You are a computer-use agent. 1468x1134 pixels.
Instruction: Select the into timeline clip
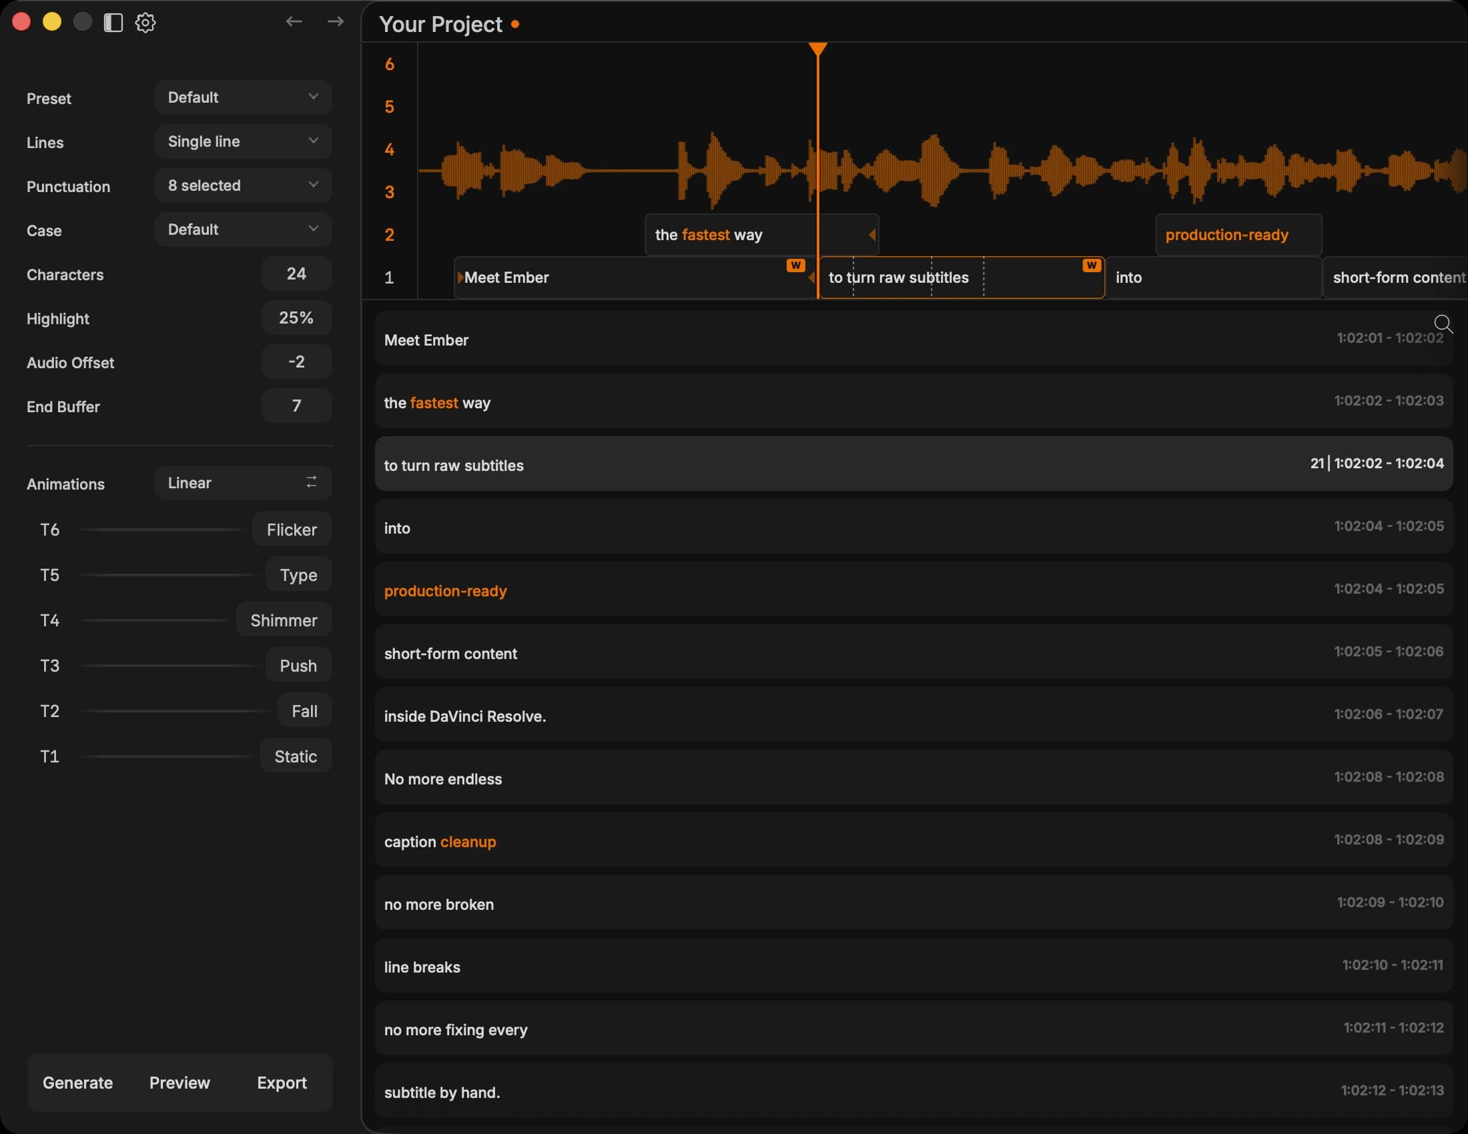point(1213,277)
